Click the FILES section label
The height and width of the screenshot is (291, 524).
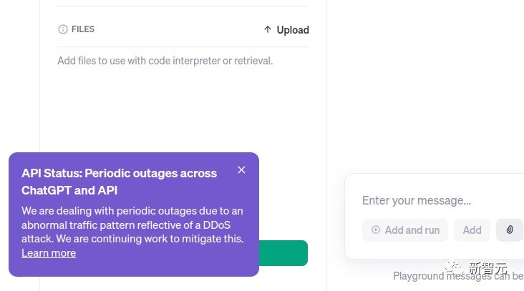(83, 29)
